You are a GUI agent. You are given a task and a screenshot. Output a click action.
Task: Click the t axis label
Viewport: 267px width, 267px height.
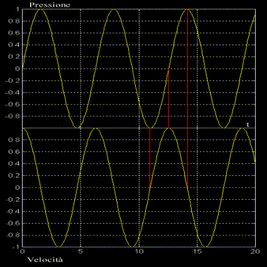pyautogui.click(x=248, y=125)
